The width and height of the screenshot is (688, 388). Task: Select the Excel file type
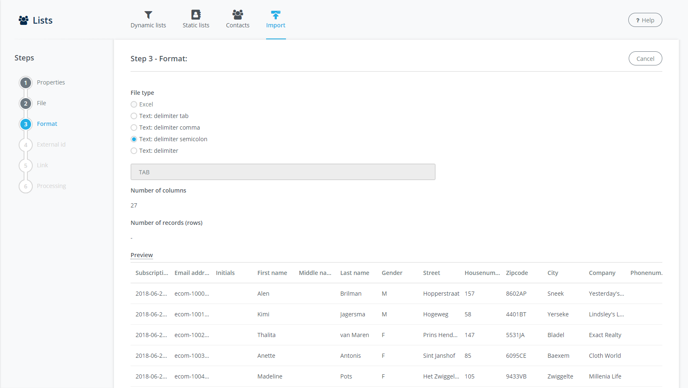(x=134, y=104)
